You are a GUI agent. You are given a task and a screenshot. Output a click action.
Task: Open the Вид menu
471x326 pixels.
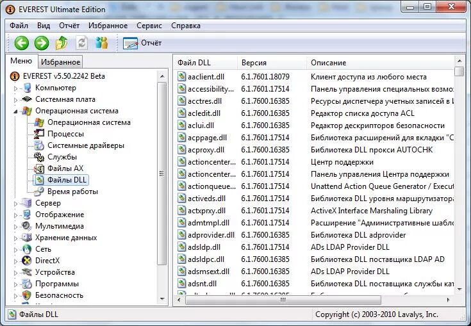(x=44, y=26)
